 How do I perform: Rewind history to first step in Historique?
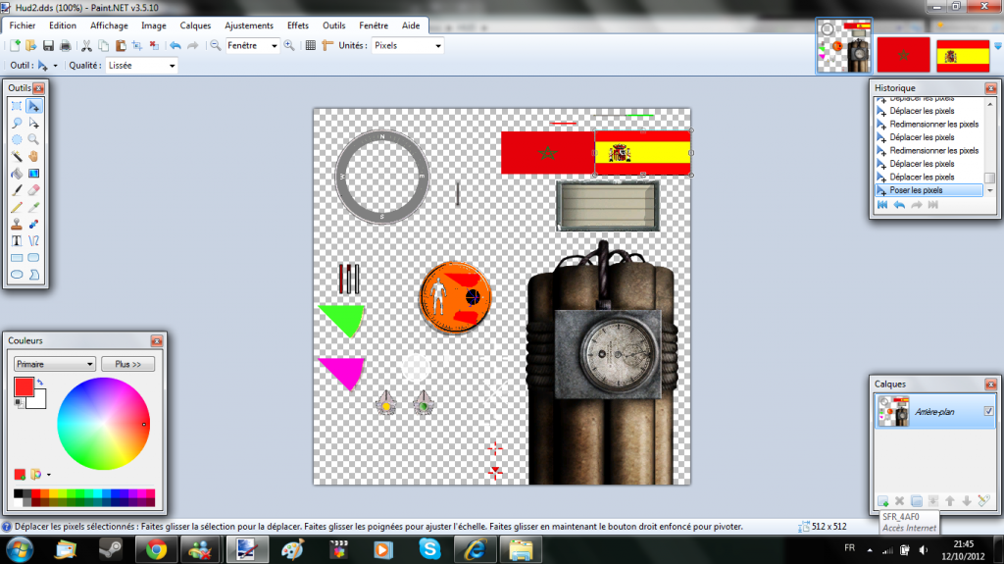(882, 205)
